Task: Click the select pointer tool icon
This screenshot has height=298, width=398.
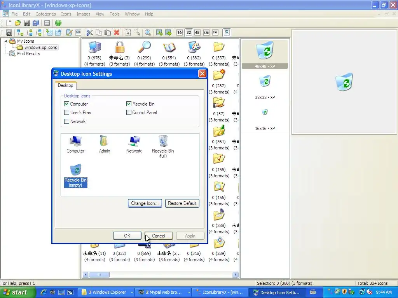Action: coord(127,33)
